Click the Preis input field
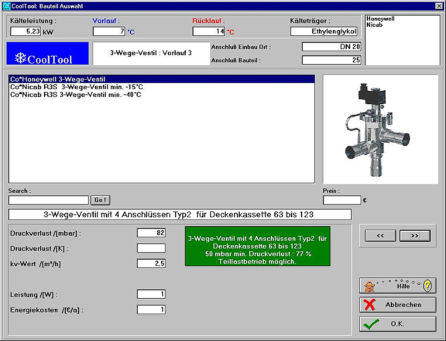 coord(342,200)
